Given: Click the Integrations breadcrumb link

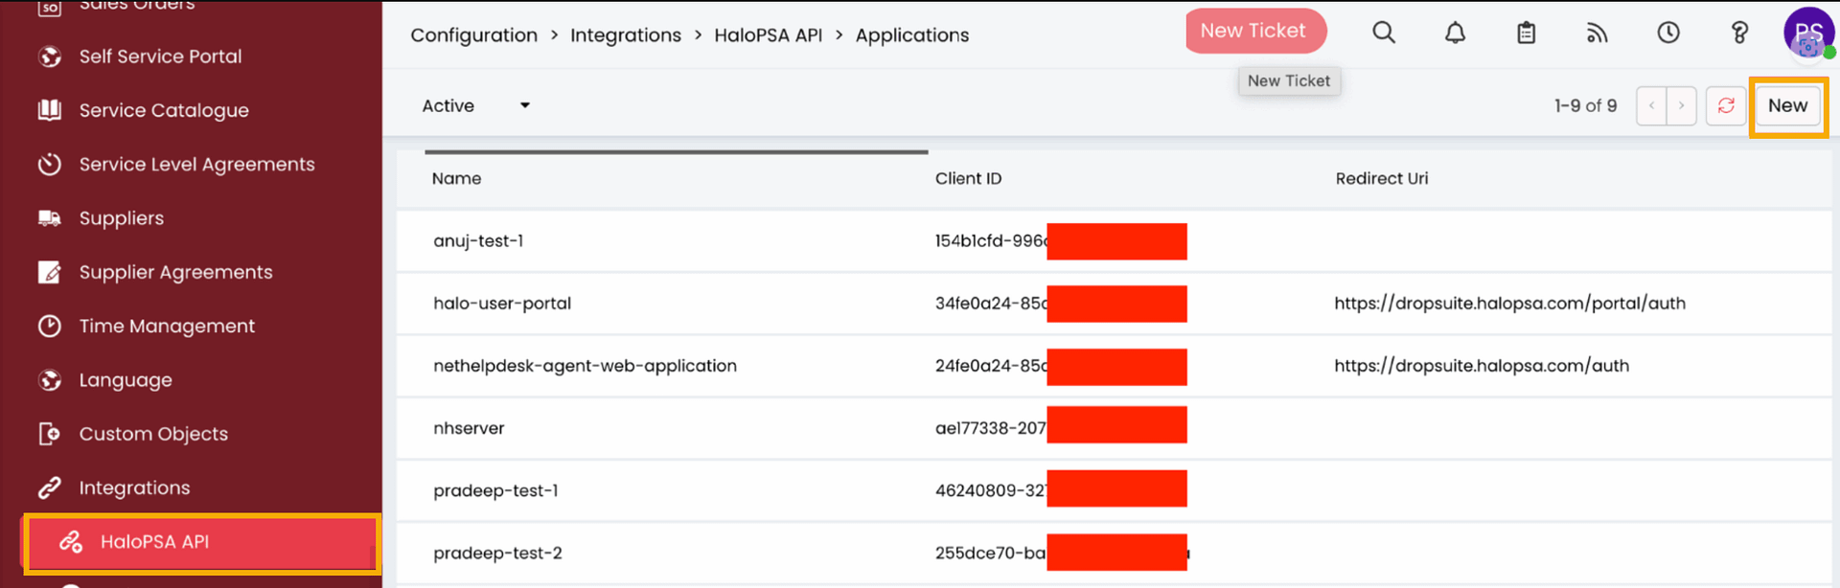Looking at the screenshot, I should [625, 35].
